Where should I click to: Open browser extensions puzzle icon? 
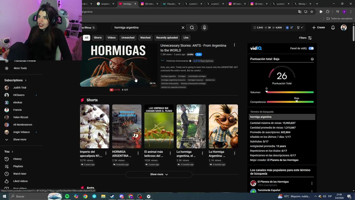328,12
